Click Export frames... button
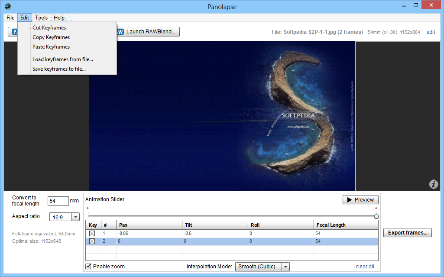The width and height of the screenshot is (444, 277). point(408,232)
